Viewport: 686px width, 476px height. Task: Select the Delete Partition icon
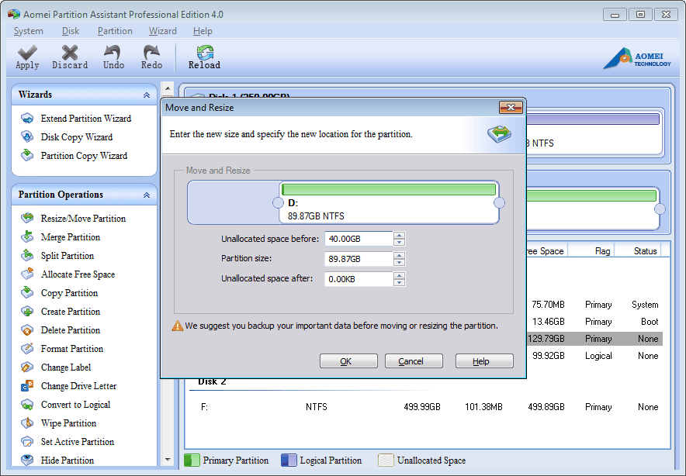[x=27, y=329]
